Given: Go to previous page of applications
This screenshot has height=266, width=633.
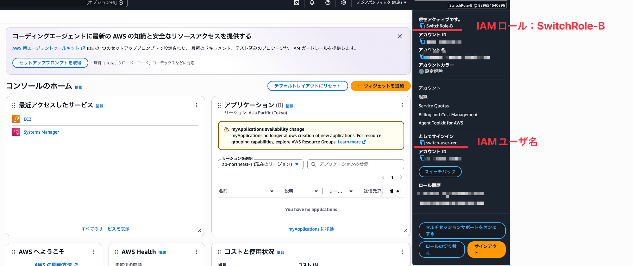Looking at the screenshot, I should [383, 177].
